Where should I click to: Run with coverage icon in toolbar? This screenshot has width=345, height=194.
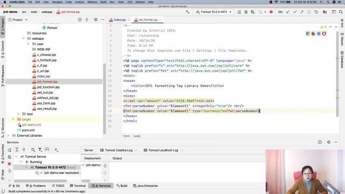[253, 12]
